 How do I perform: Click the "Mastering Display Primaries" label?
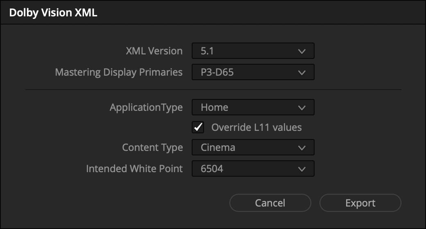pyautogui.click(x=119, y=73)
